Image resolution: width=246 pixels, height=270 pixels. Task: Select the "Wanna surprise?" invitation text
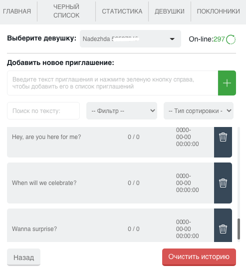coord(34,229)
